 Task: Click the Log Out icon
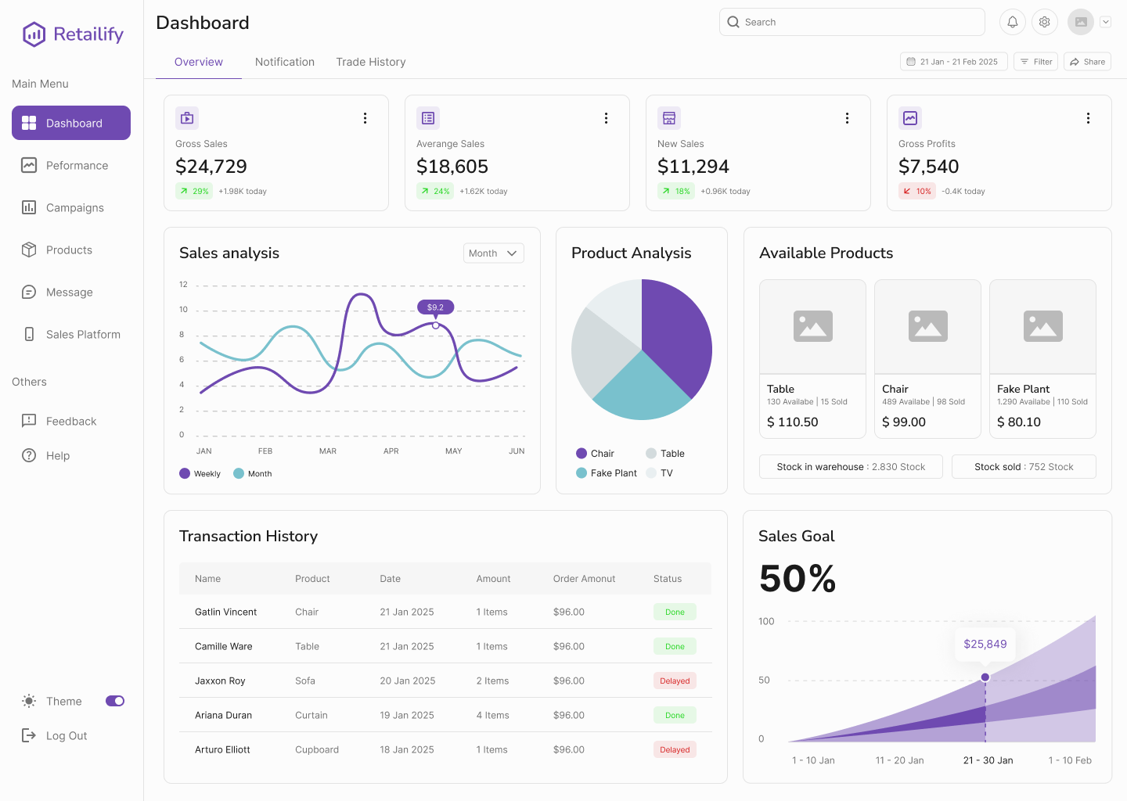29,735
